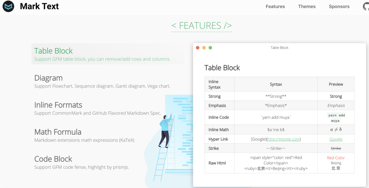Open the Themes navigation item
369x188 pixels.
(x=307, y=6)
